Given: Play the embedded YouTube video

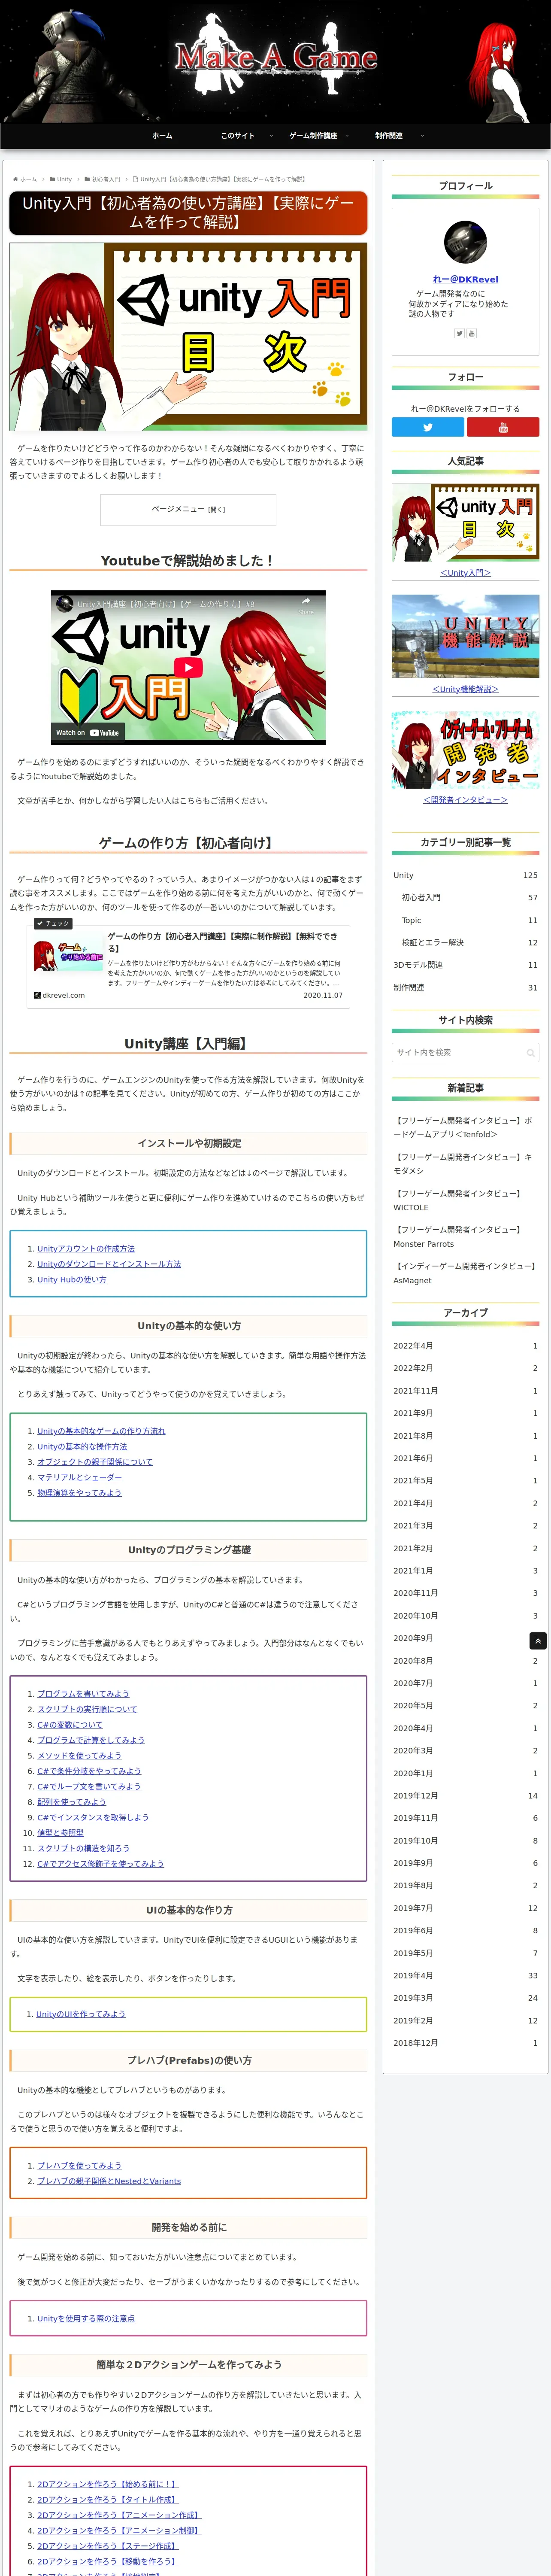Looking at the screenshot, I should point(188,667).
